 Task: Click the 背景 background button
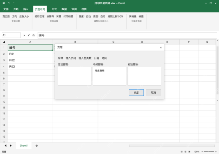click(59, 16)
